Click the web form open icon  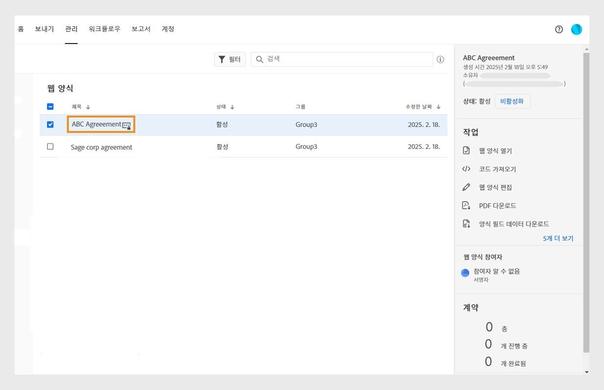tap(466, 151)
